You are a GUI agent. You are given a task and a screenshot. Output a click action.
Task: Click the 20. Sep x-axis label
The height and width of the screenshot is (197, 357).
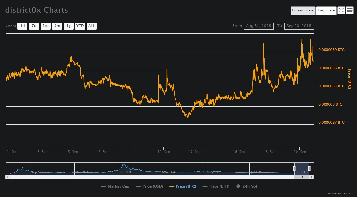pyautogui.click(x=300, y=152)
